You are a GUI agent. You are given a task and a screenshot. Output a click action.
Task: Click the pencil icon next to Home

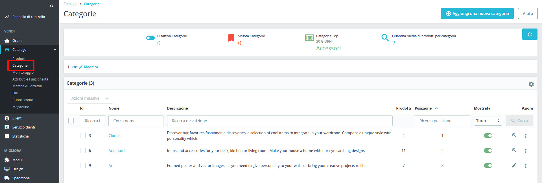(x=81, y=67)
